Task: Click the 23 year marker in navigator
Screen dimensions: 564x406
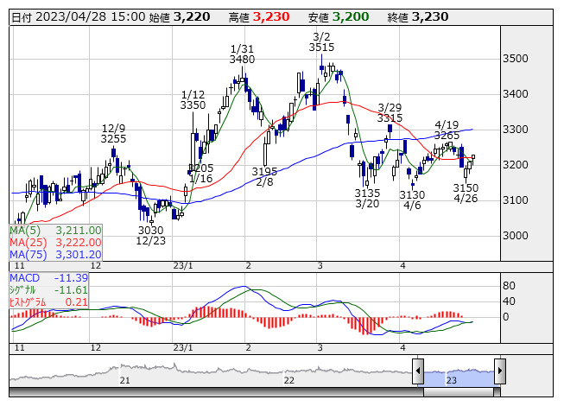Action: click(452, 380)
